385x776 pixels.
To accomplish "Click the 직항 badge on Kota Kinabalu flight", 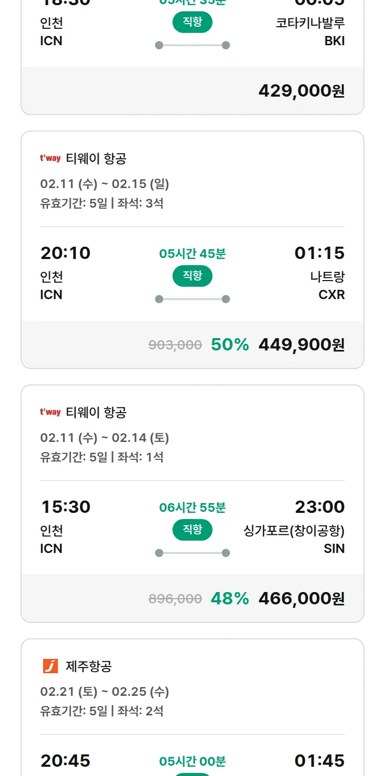I will coord(192,23).
